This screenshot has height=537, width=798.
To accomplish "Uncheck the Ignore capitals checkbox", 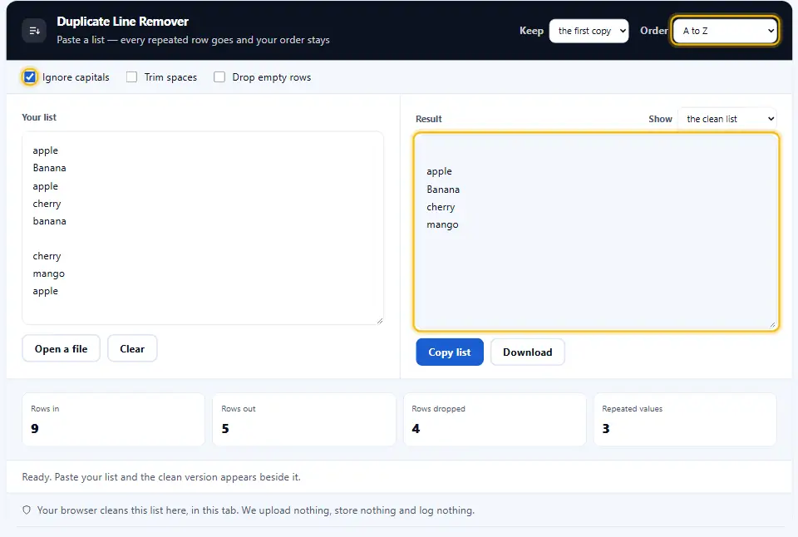I will point(30,77).
